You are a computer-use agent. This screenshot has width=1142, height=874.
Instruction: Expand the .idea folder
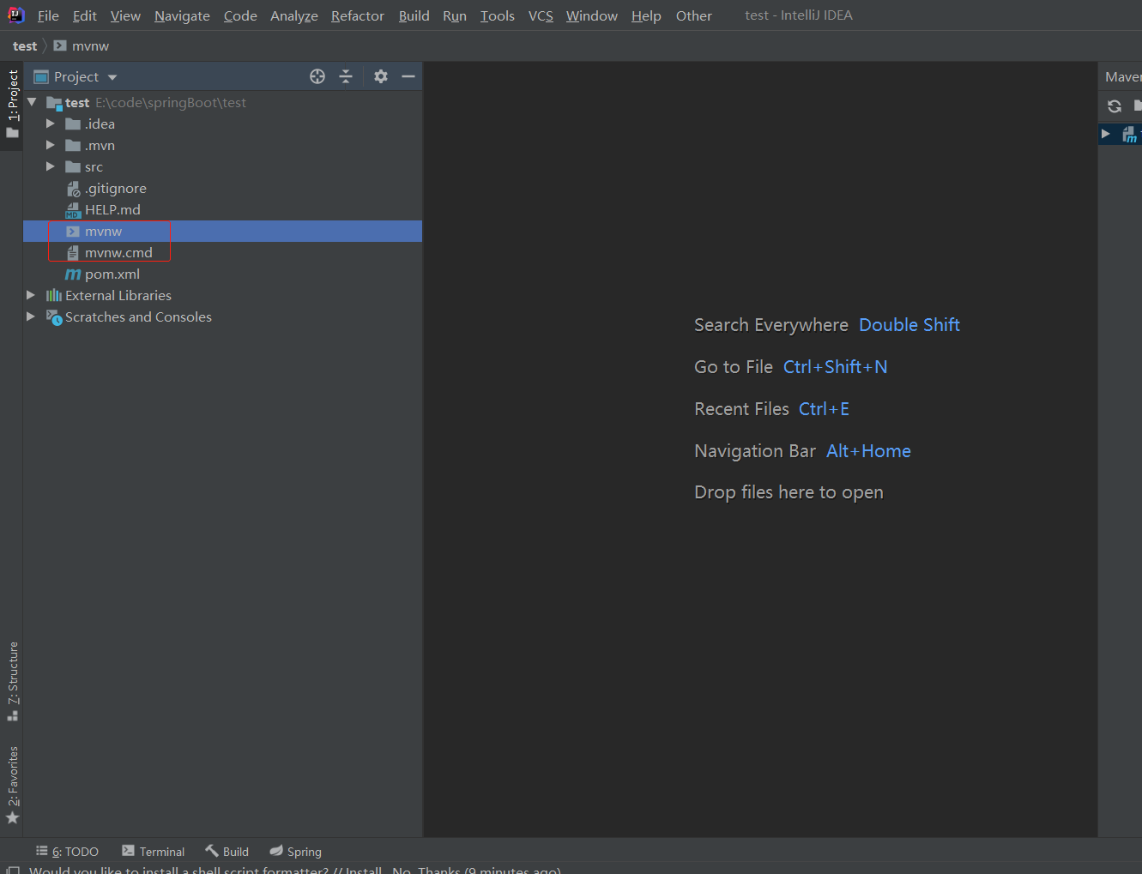[x=51, y=124]
